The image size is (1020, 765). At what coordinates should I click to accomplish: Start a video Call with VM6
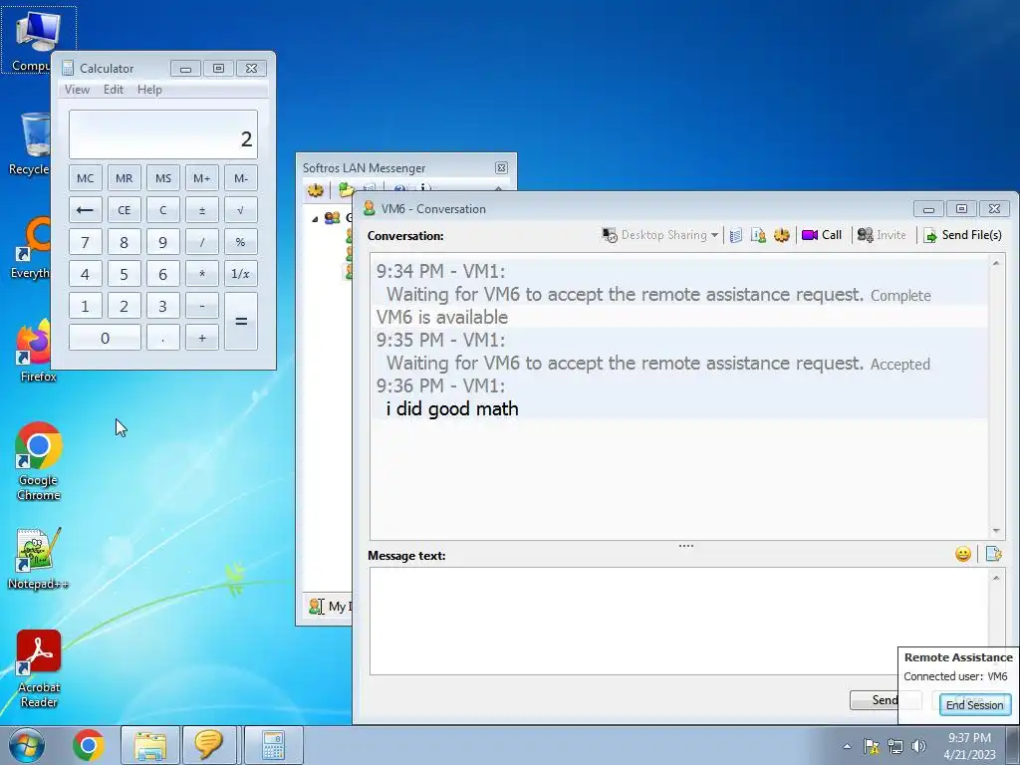pos(822,235)
